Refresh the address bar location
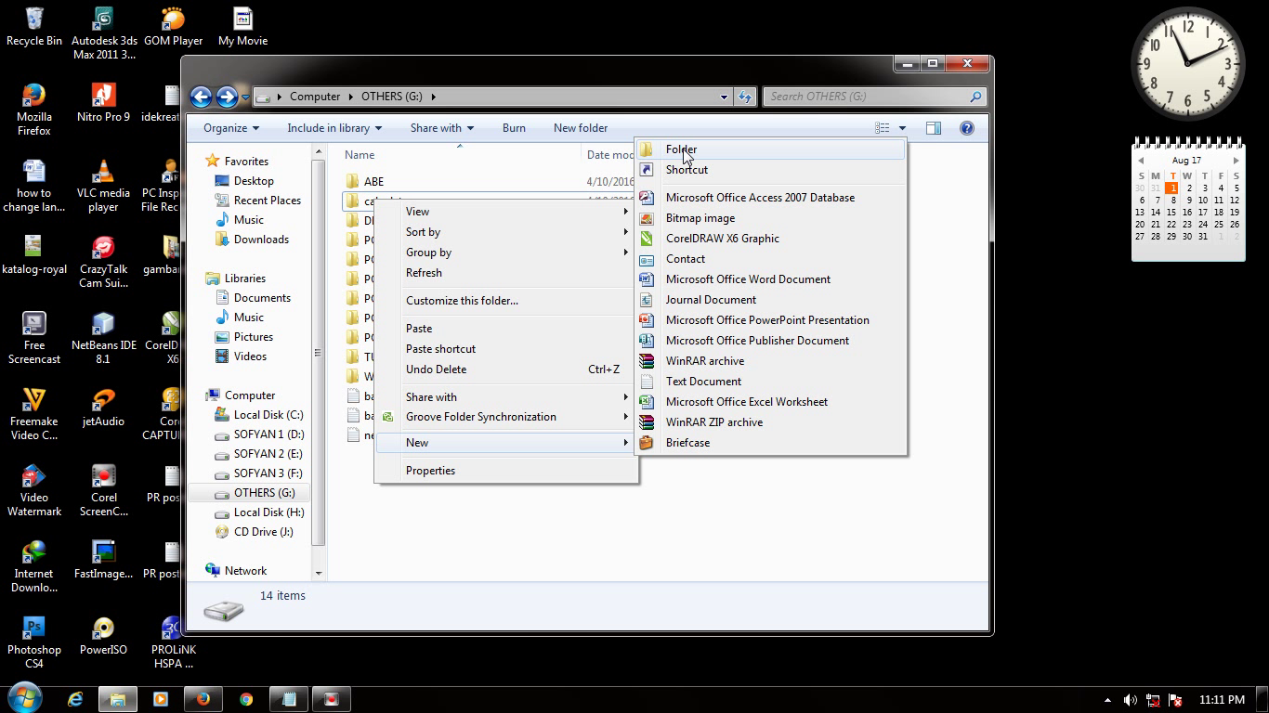The width and height of the screenshot is (1269, 713). click(744, 97)
